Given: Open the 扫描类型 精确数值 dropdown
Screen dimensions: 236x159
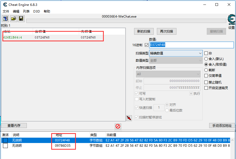Looking at the screenshot, I should pos(176,53).
